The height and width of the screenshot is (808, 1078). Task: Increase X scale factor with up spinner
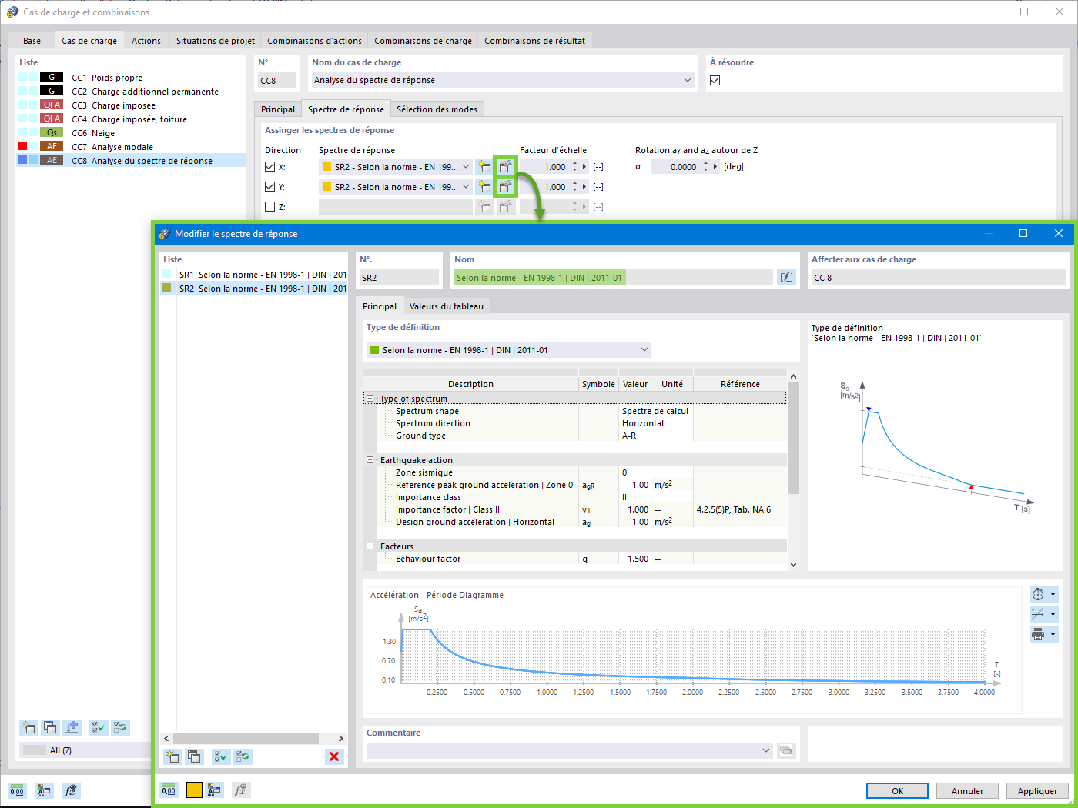click(x=574, y=163)
